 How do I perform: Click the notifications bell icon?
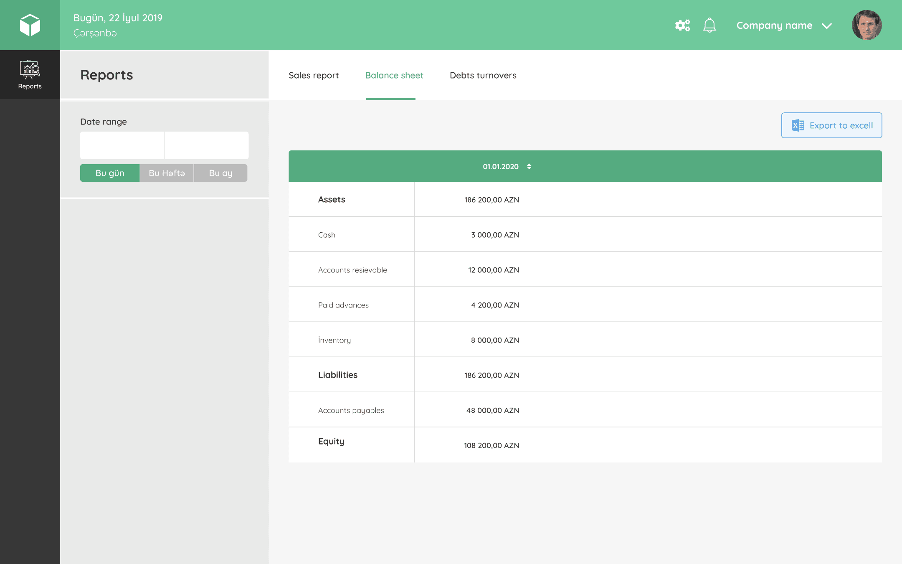pyautogui.click(x=710, y=25)
